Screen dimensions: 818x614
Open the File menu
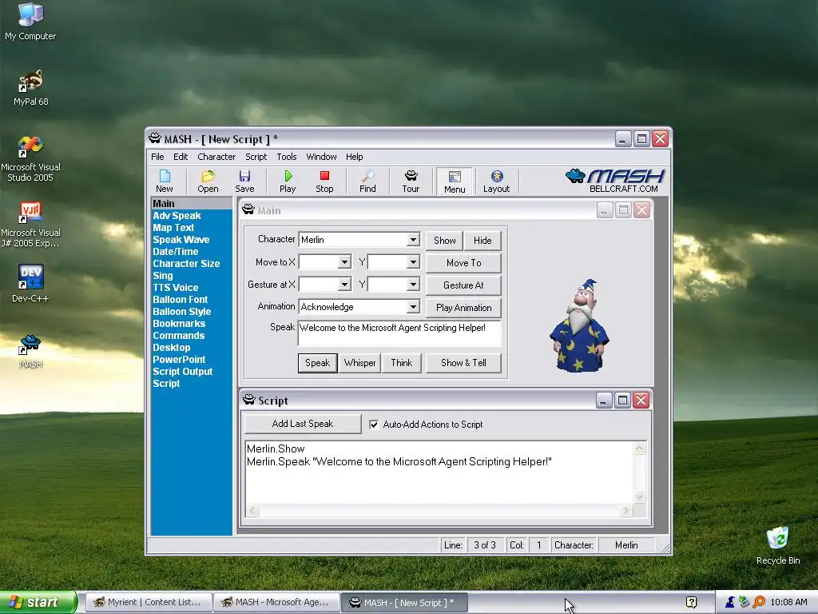point(157,157)
